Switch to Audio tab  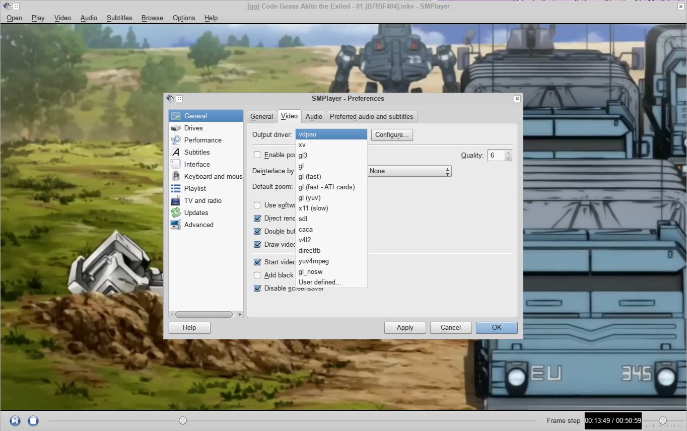314,117
